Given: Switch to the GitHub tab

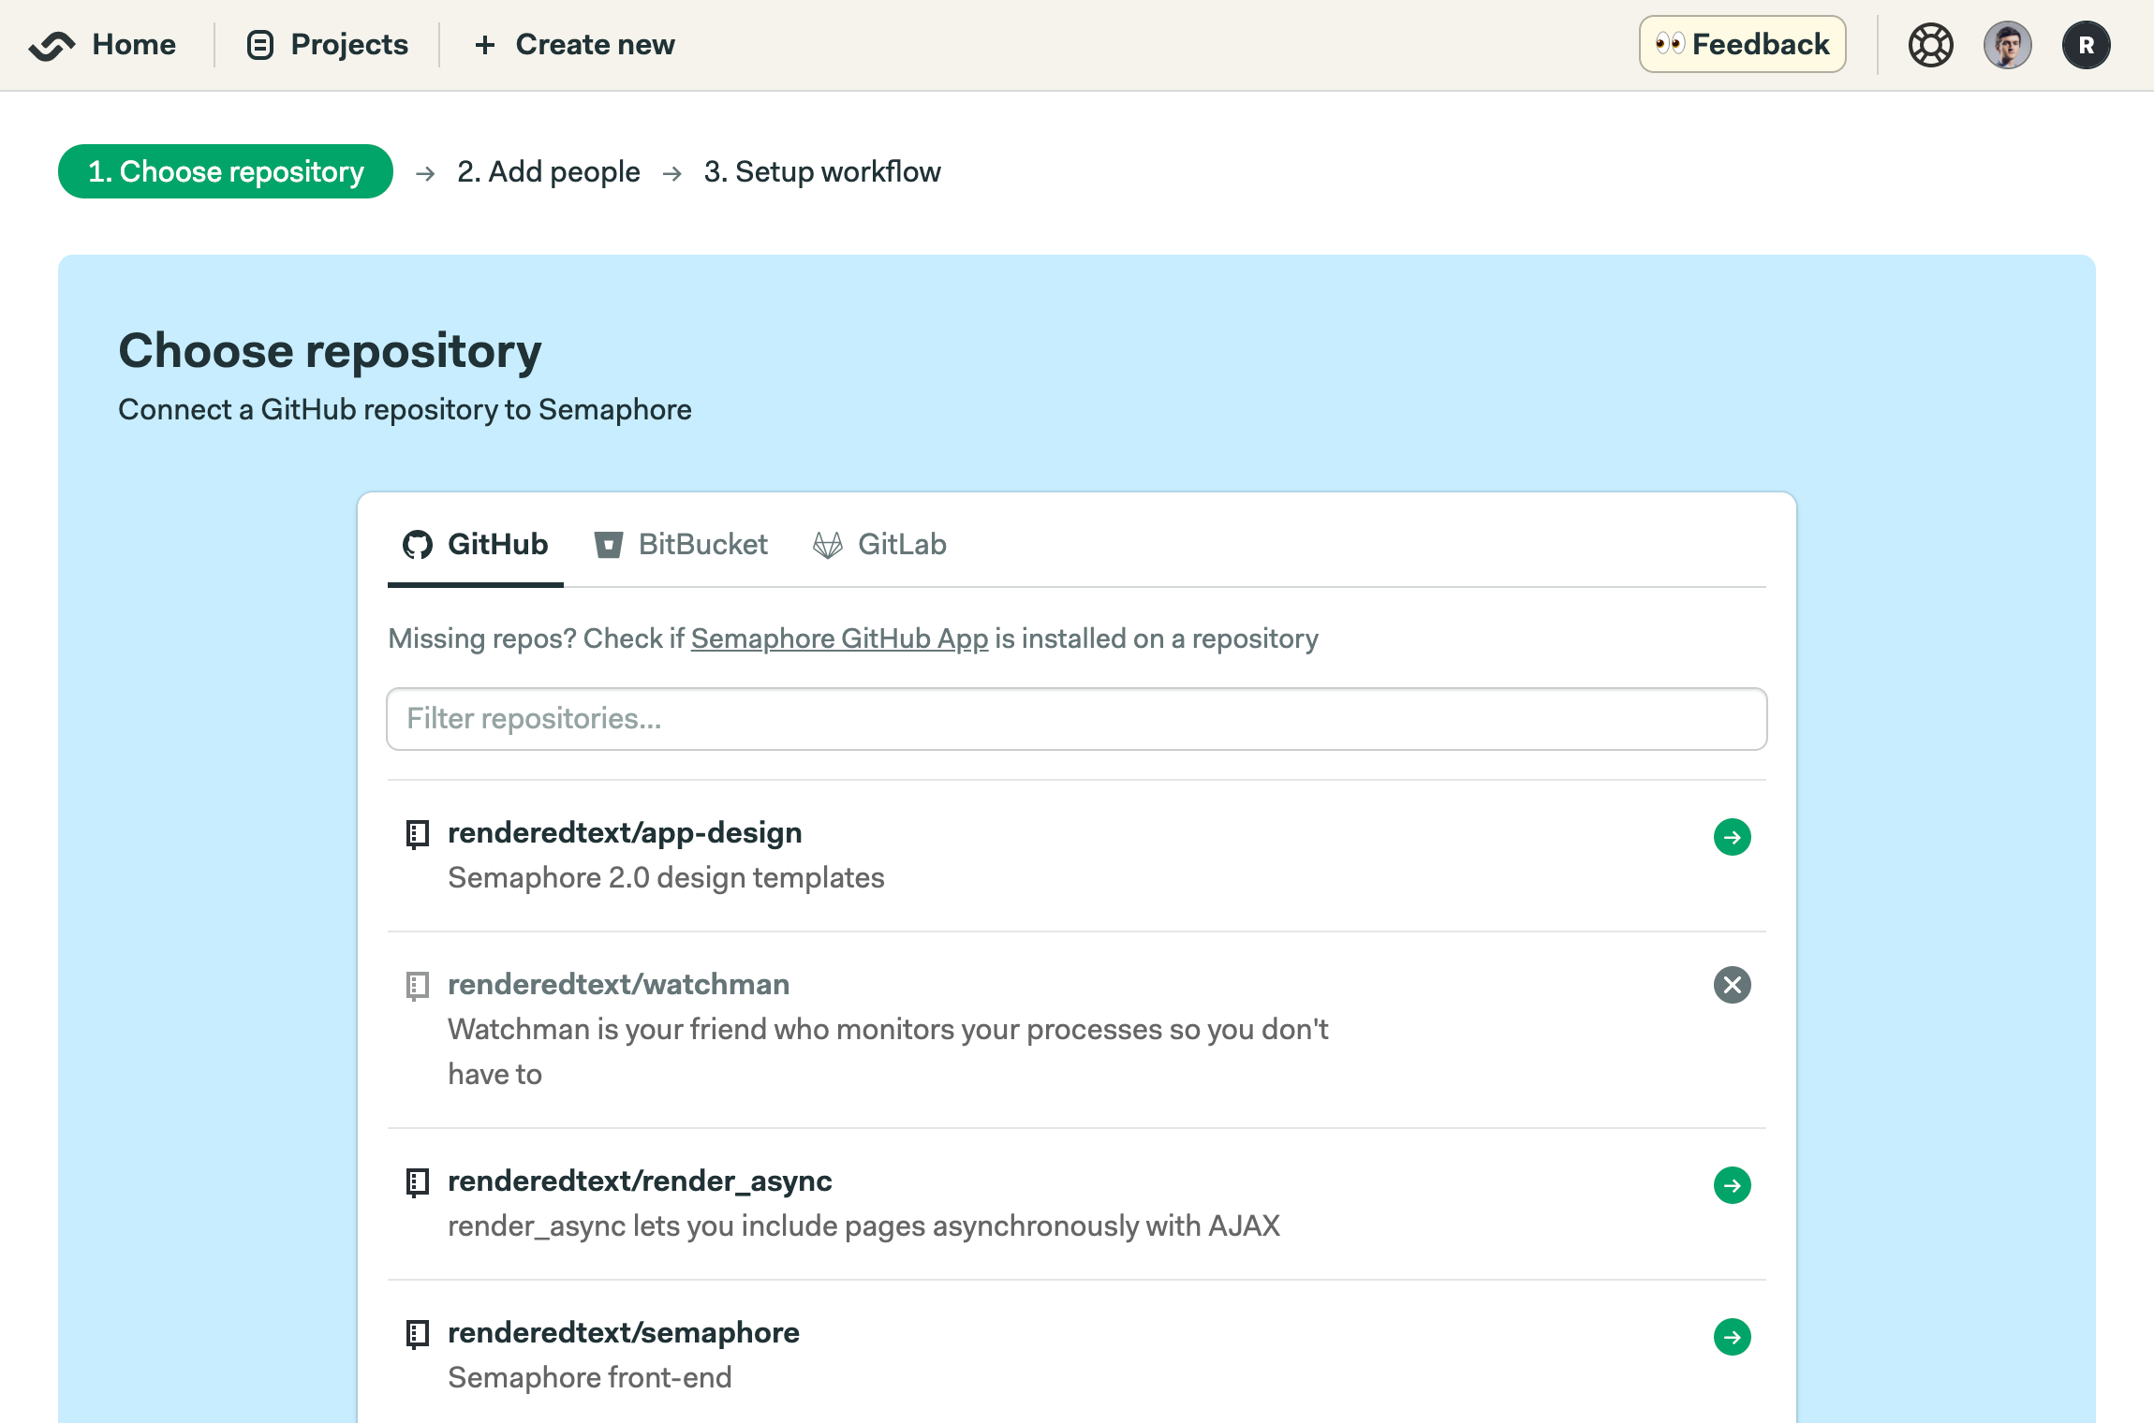Looking at the screenshot, I should tap(476, 544).
